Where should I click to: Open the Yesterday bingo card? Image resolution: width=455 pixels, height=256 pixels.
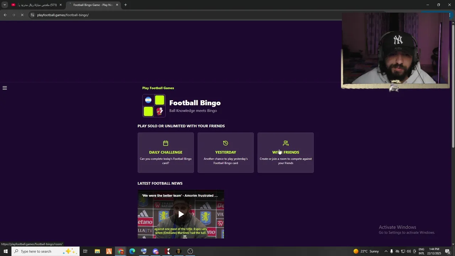pos(226,153)
